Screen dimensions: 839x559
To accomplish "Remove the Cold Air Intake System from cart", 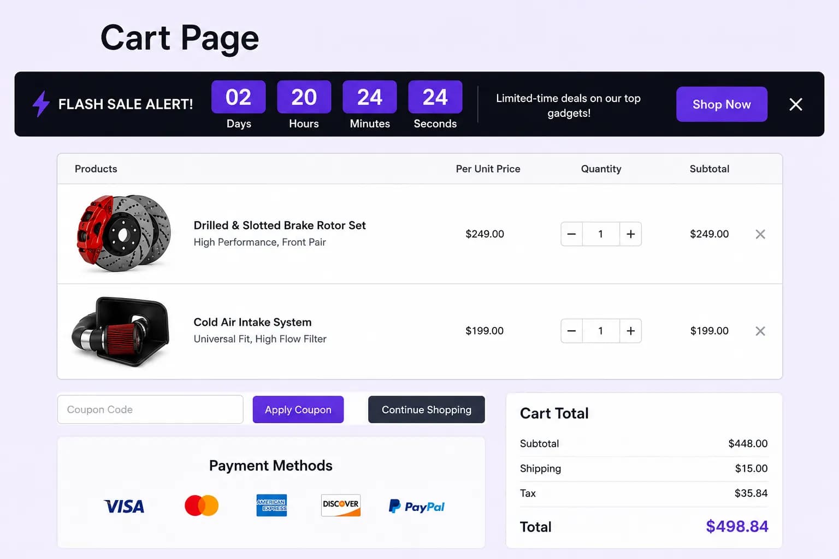I will tap(760, 331).
